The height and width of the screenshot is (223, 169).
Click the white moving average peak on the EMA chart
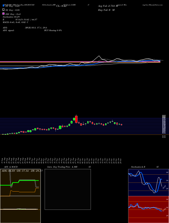point(99,56)
